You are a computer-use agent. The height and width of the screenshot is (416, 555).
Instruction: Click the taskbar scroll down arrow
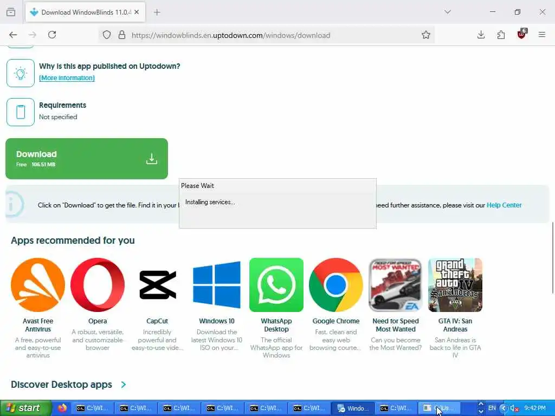481,412
